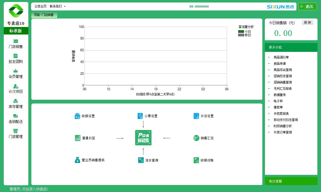Viewport: 321px width, 192px height.
Task: Launch the central POS销售 icon
Action: [143, 138]
